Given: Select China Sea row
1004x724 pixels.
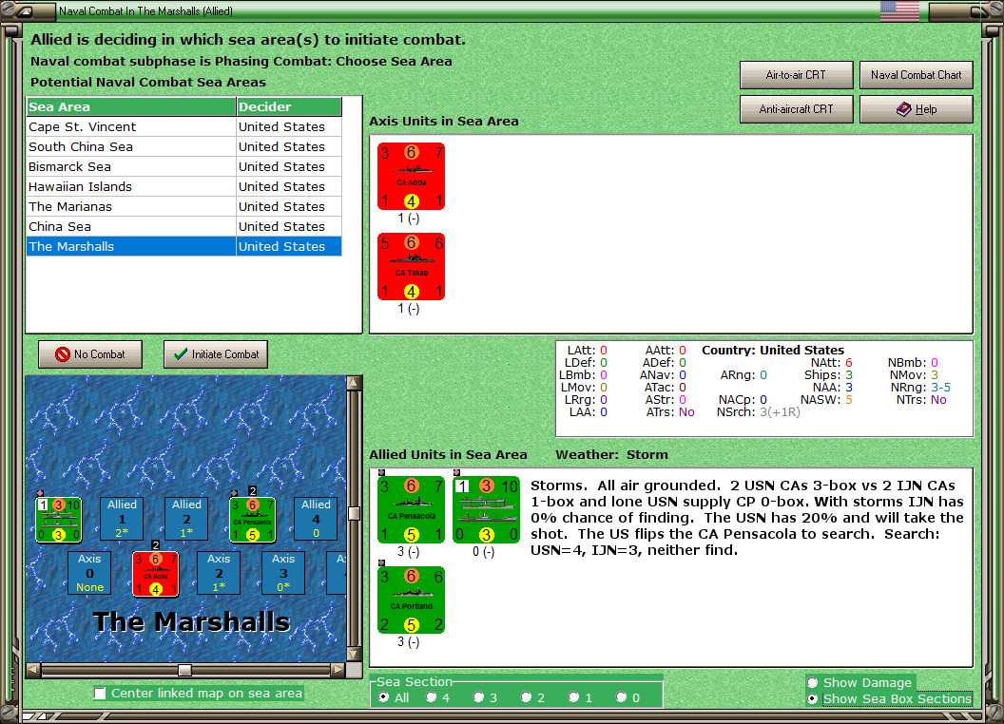Looking at the screenshot, I should (183, 226).
